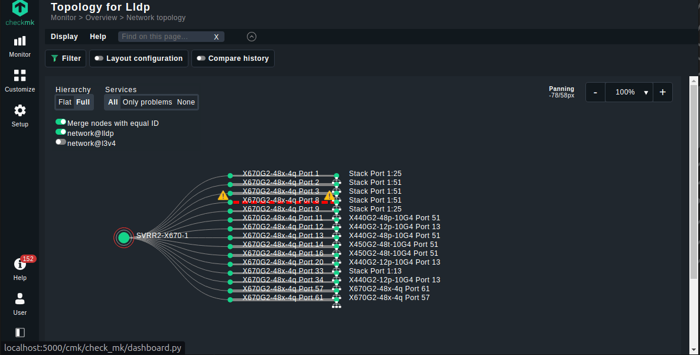
Task: Click the X670G2-48x-4q Port 61 right-side label
Action: pos(389,289)
